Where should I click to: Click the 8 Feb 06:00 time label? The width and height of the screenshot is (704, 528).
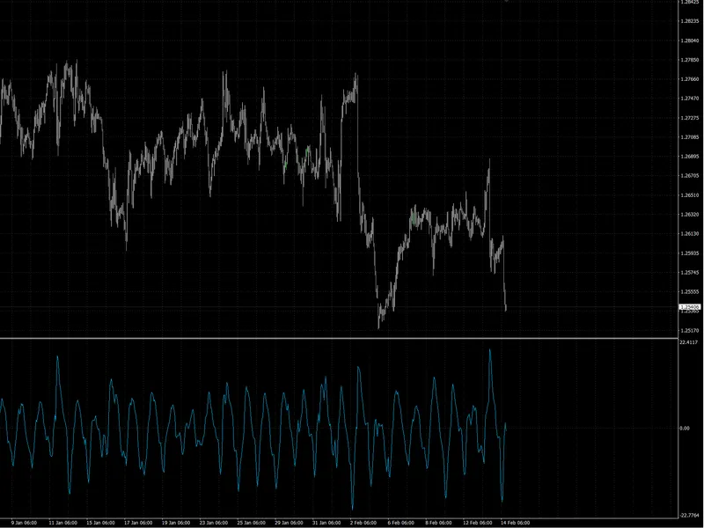[x=438, y=523]
